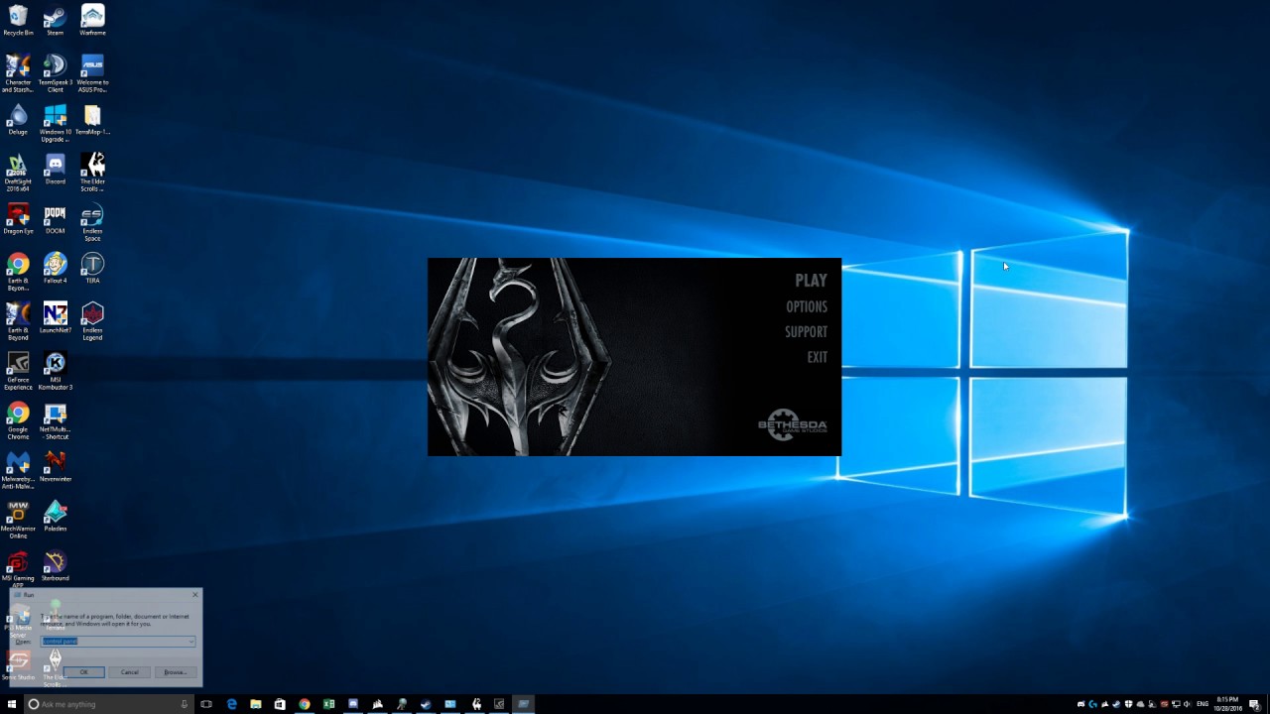Select the Deluge desktop shortcut
The width and height of the screenshot is (1270, 714).
[18, 119]
